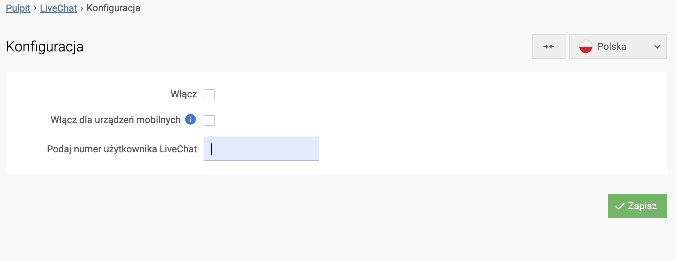
Task: Click the 'Włącz dla urządzeń mobilnych' label
Action: coord(115,120)
